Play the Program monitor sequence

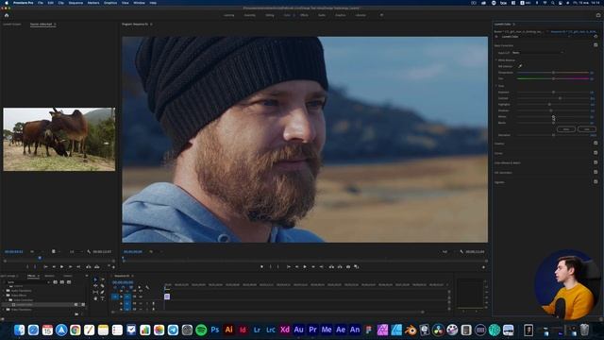coord(305,266)
